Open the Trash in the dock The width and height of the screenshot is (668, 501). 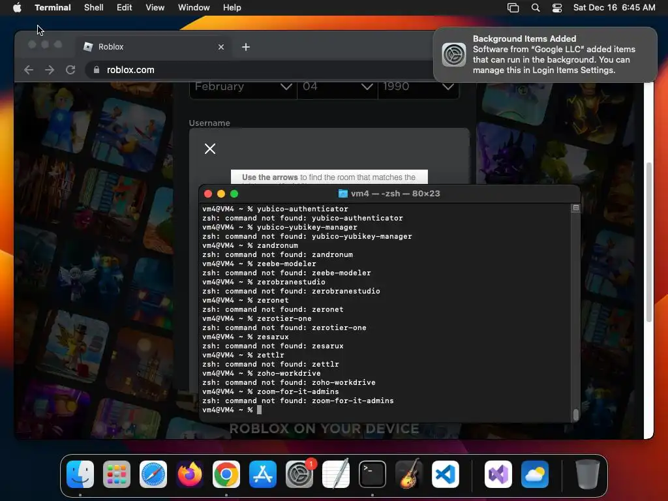tap(588, 474)
